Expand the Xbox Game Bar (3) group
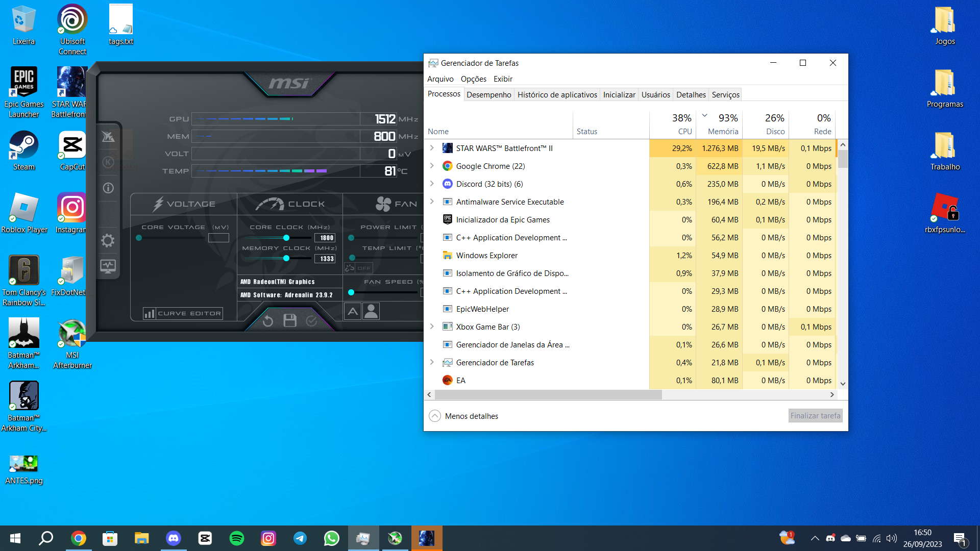 pos(432,327)
